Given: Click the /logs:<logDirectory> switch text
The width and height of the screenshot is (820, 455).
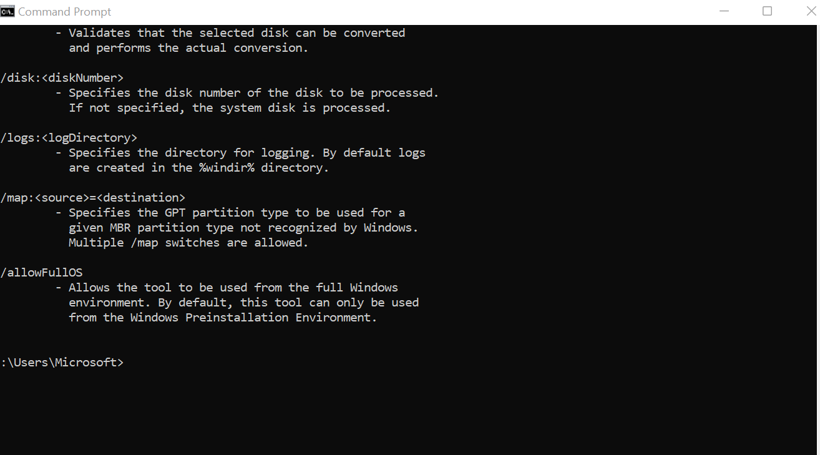Looking at the screenshot, I should (69, 138).
